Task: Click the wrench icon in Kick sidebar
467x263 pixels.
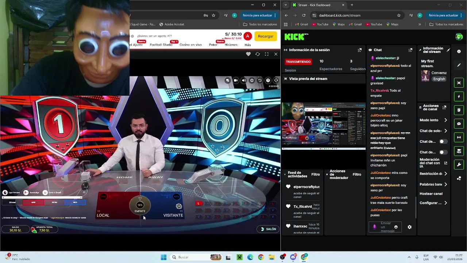Action: (x=459, y=164)
